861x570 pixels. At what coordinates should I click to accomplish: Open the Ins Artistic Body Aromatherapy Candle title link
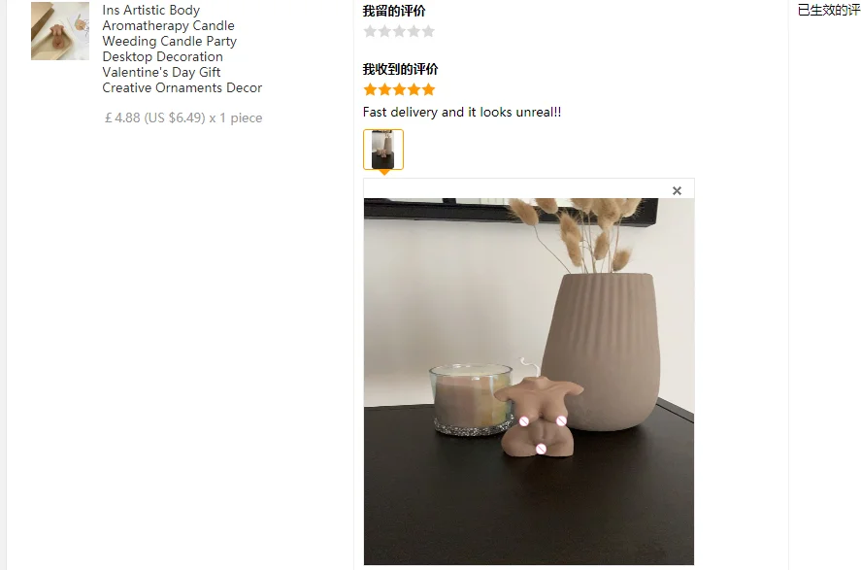pos(182,49)
